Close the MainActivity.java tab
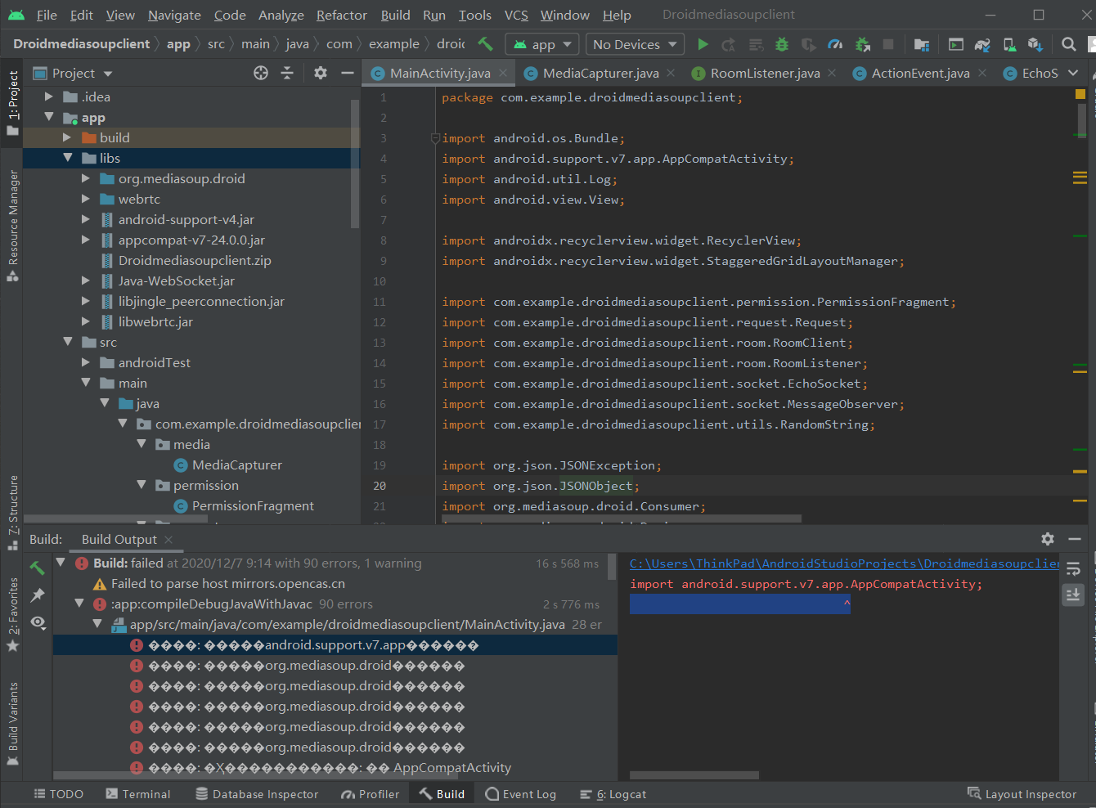1096x808 pixels. tap(503, 73)
